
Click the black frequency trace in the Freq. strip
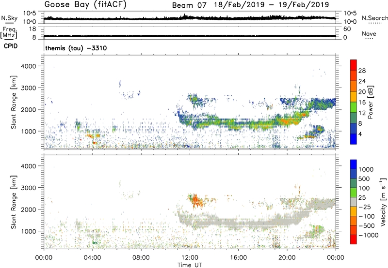point(190,36)
